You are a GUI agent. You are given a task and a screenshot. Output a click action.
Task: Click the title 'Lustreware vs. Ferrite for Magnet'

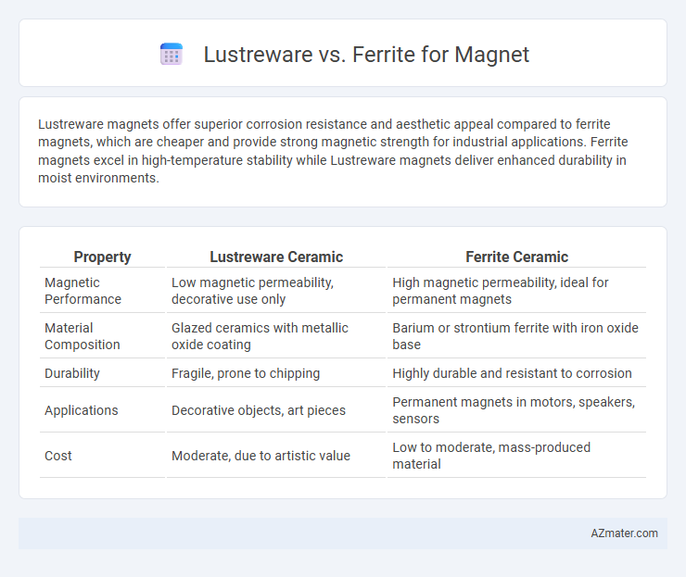(366, 55)
